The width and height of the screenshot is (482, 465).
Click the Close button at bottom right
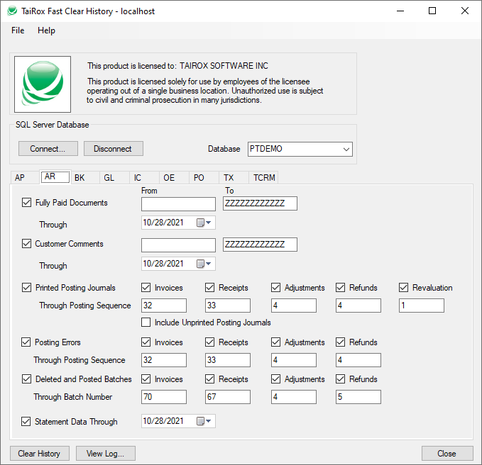pyautogui.click(x=447, y=454)
